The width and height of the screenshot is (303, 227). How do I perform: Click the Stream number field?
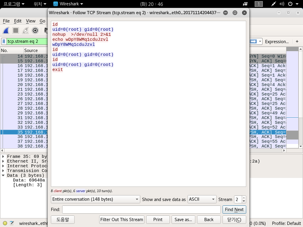pyautogui.click(x=238, y=199)
